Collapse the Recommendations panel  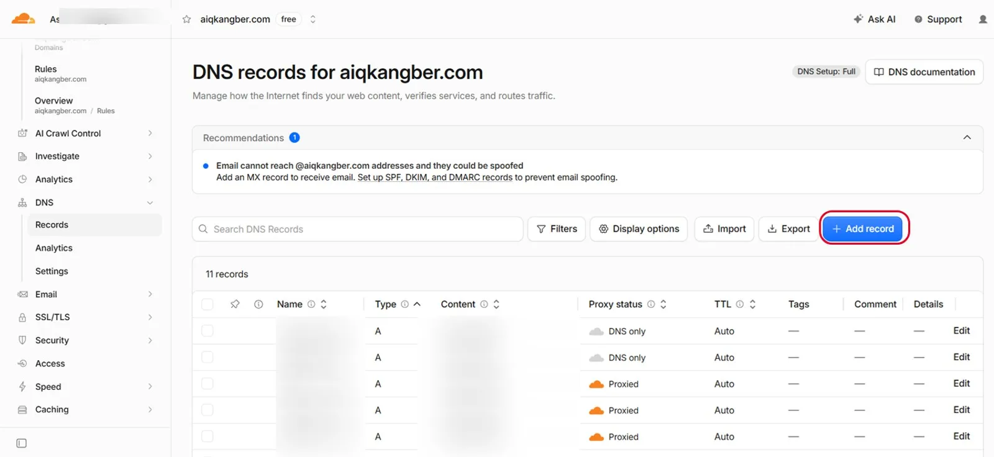pyautogui.click(x=967, y=137)
